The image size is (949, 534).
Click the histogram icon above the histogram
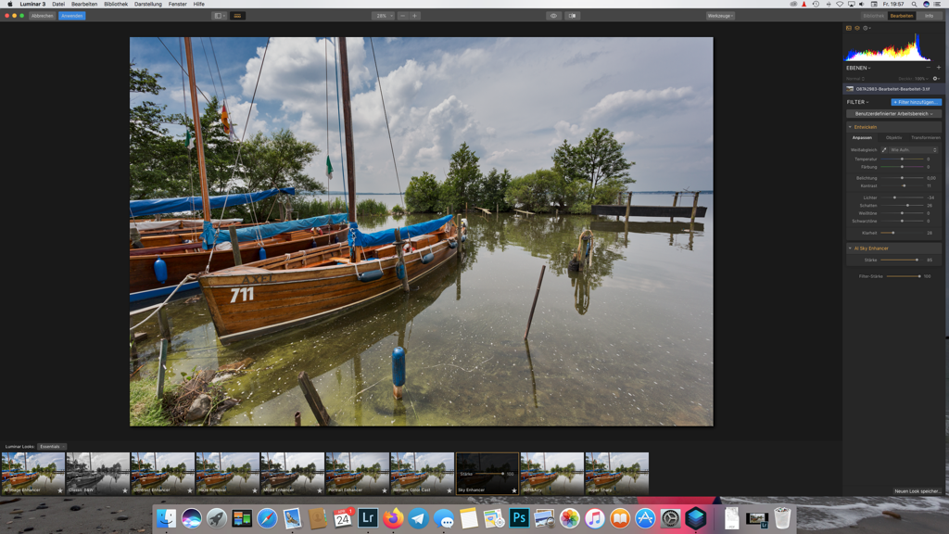(849, 28)
